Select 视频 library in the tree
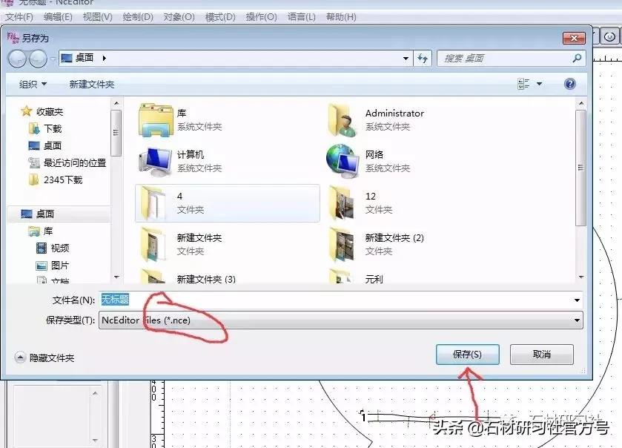Viewport: 622px width, 448px height. pos(53,248)
